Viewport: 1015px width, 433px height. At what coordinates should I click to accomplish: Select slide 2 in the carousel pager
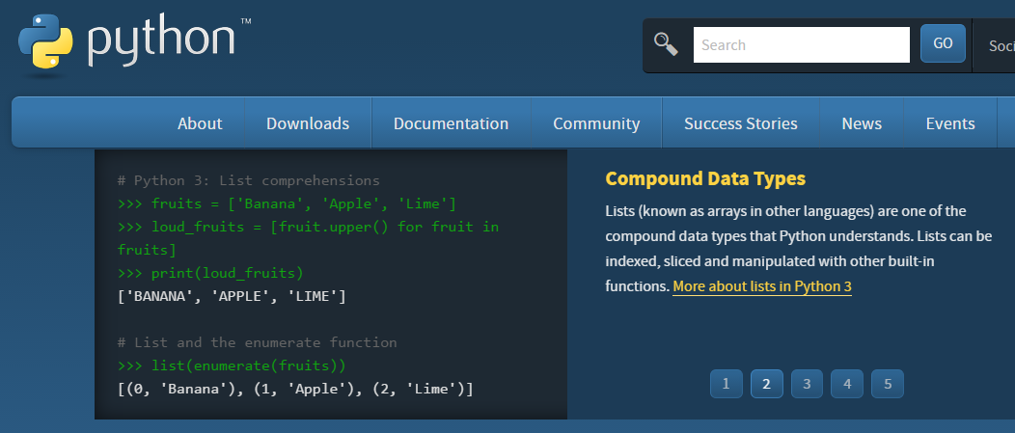pyautogui.click(x=766, y=384)
